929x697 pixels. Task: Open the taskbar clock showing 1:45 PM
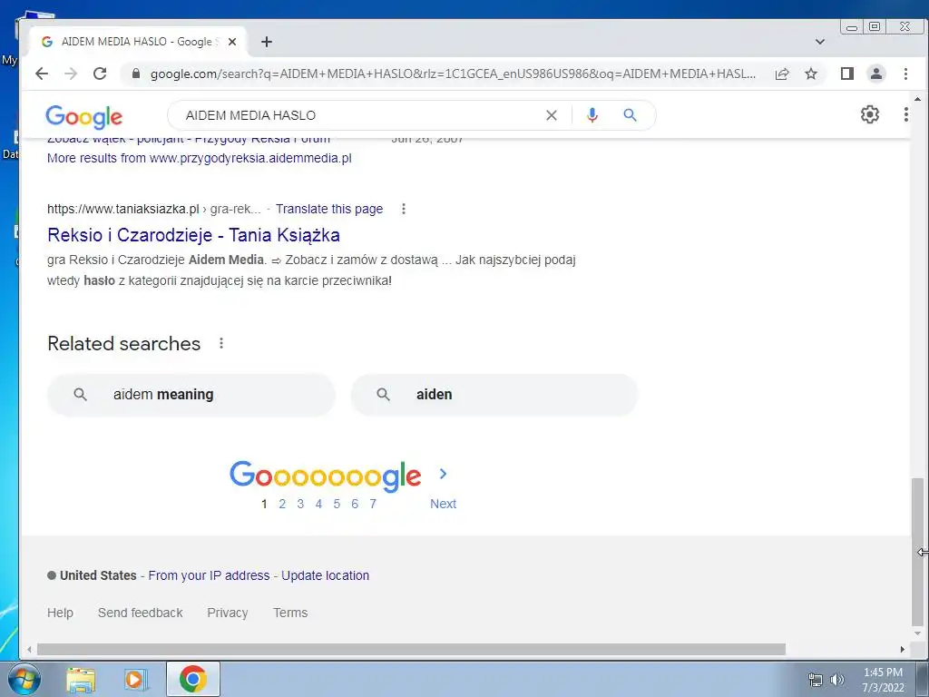coord(883,680)
